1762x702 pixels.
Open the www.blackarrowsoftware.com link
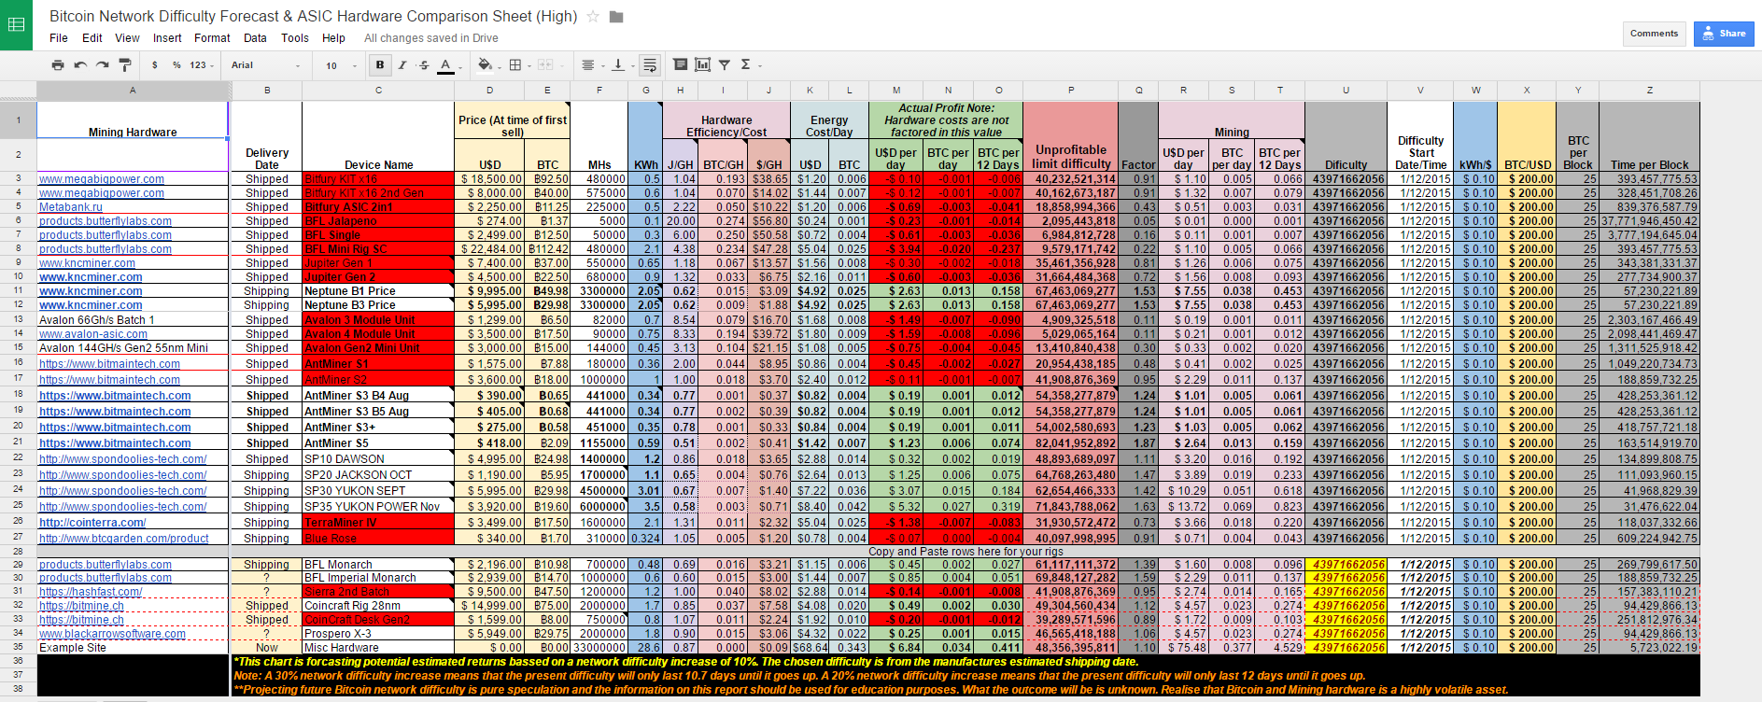point(112,634)
